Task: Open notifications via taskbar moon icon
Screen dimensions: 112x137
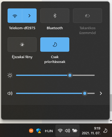Action: coord(105,131)
